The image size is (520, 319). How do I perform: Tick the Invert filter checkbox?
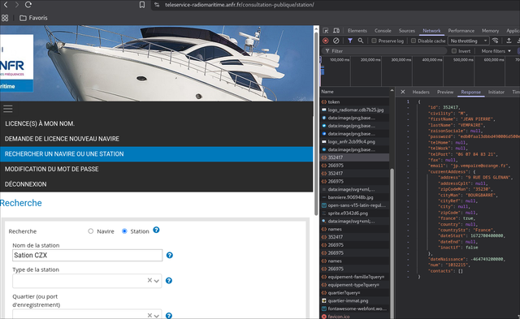(454, 51)
